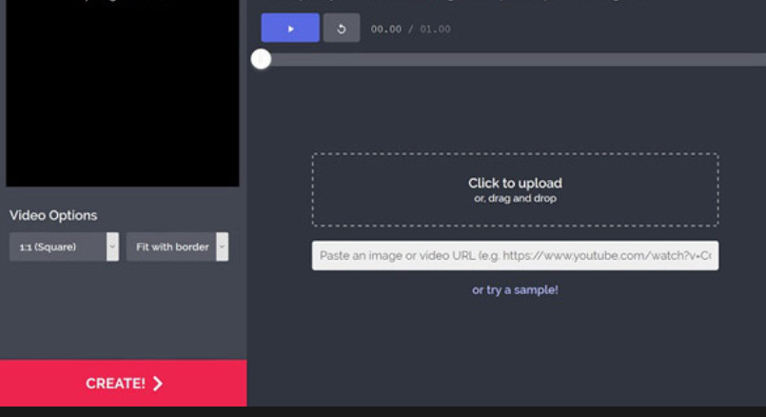766x417 pixels.
Task: Open the Fit with border dropdown
Action: (177, 247)
